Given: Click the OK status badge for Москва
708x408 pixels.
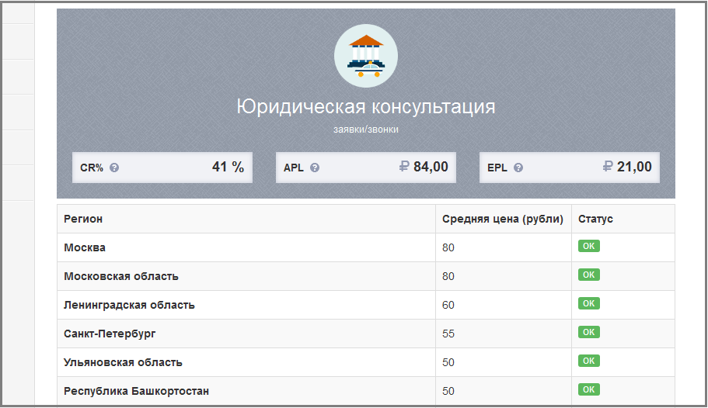Looking at the screenshot, I should [588, 247].
